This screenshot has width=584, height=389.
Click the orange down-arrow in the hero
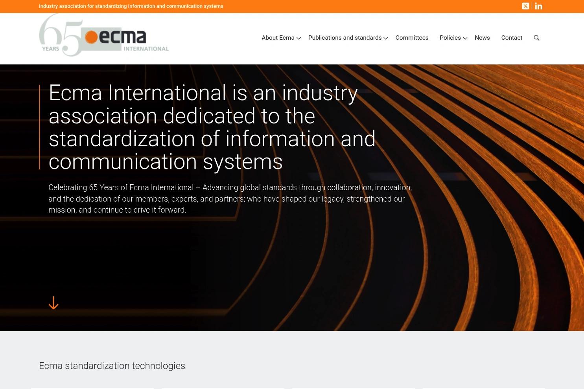[x=53, y=303]
